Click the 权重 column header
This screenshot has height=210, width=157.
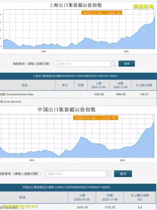[x=81, y=85]
